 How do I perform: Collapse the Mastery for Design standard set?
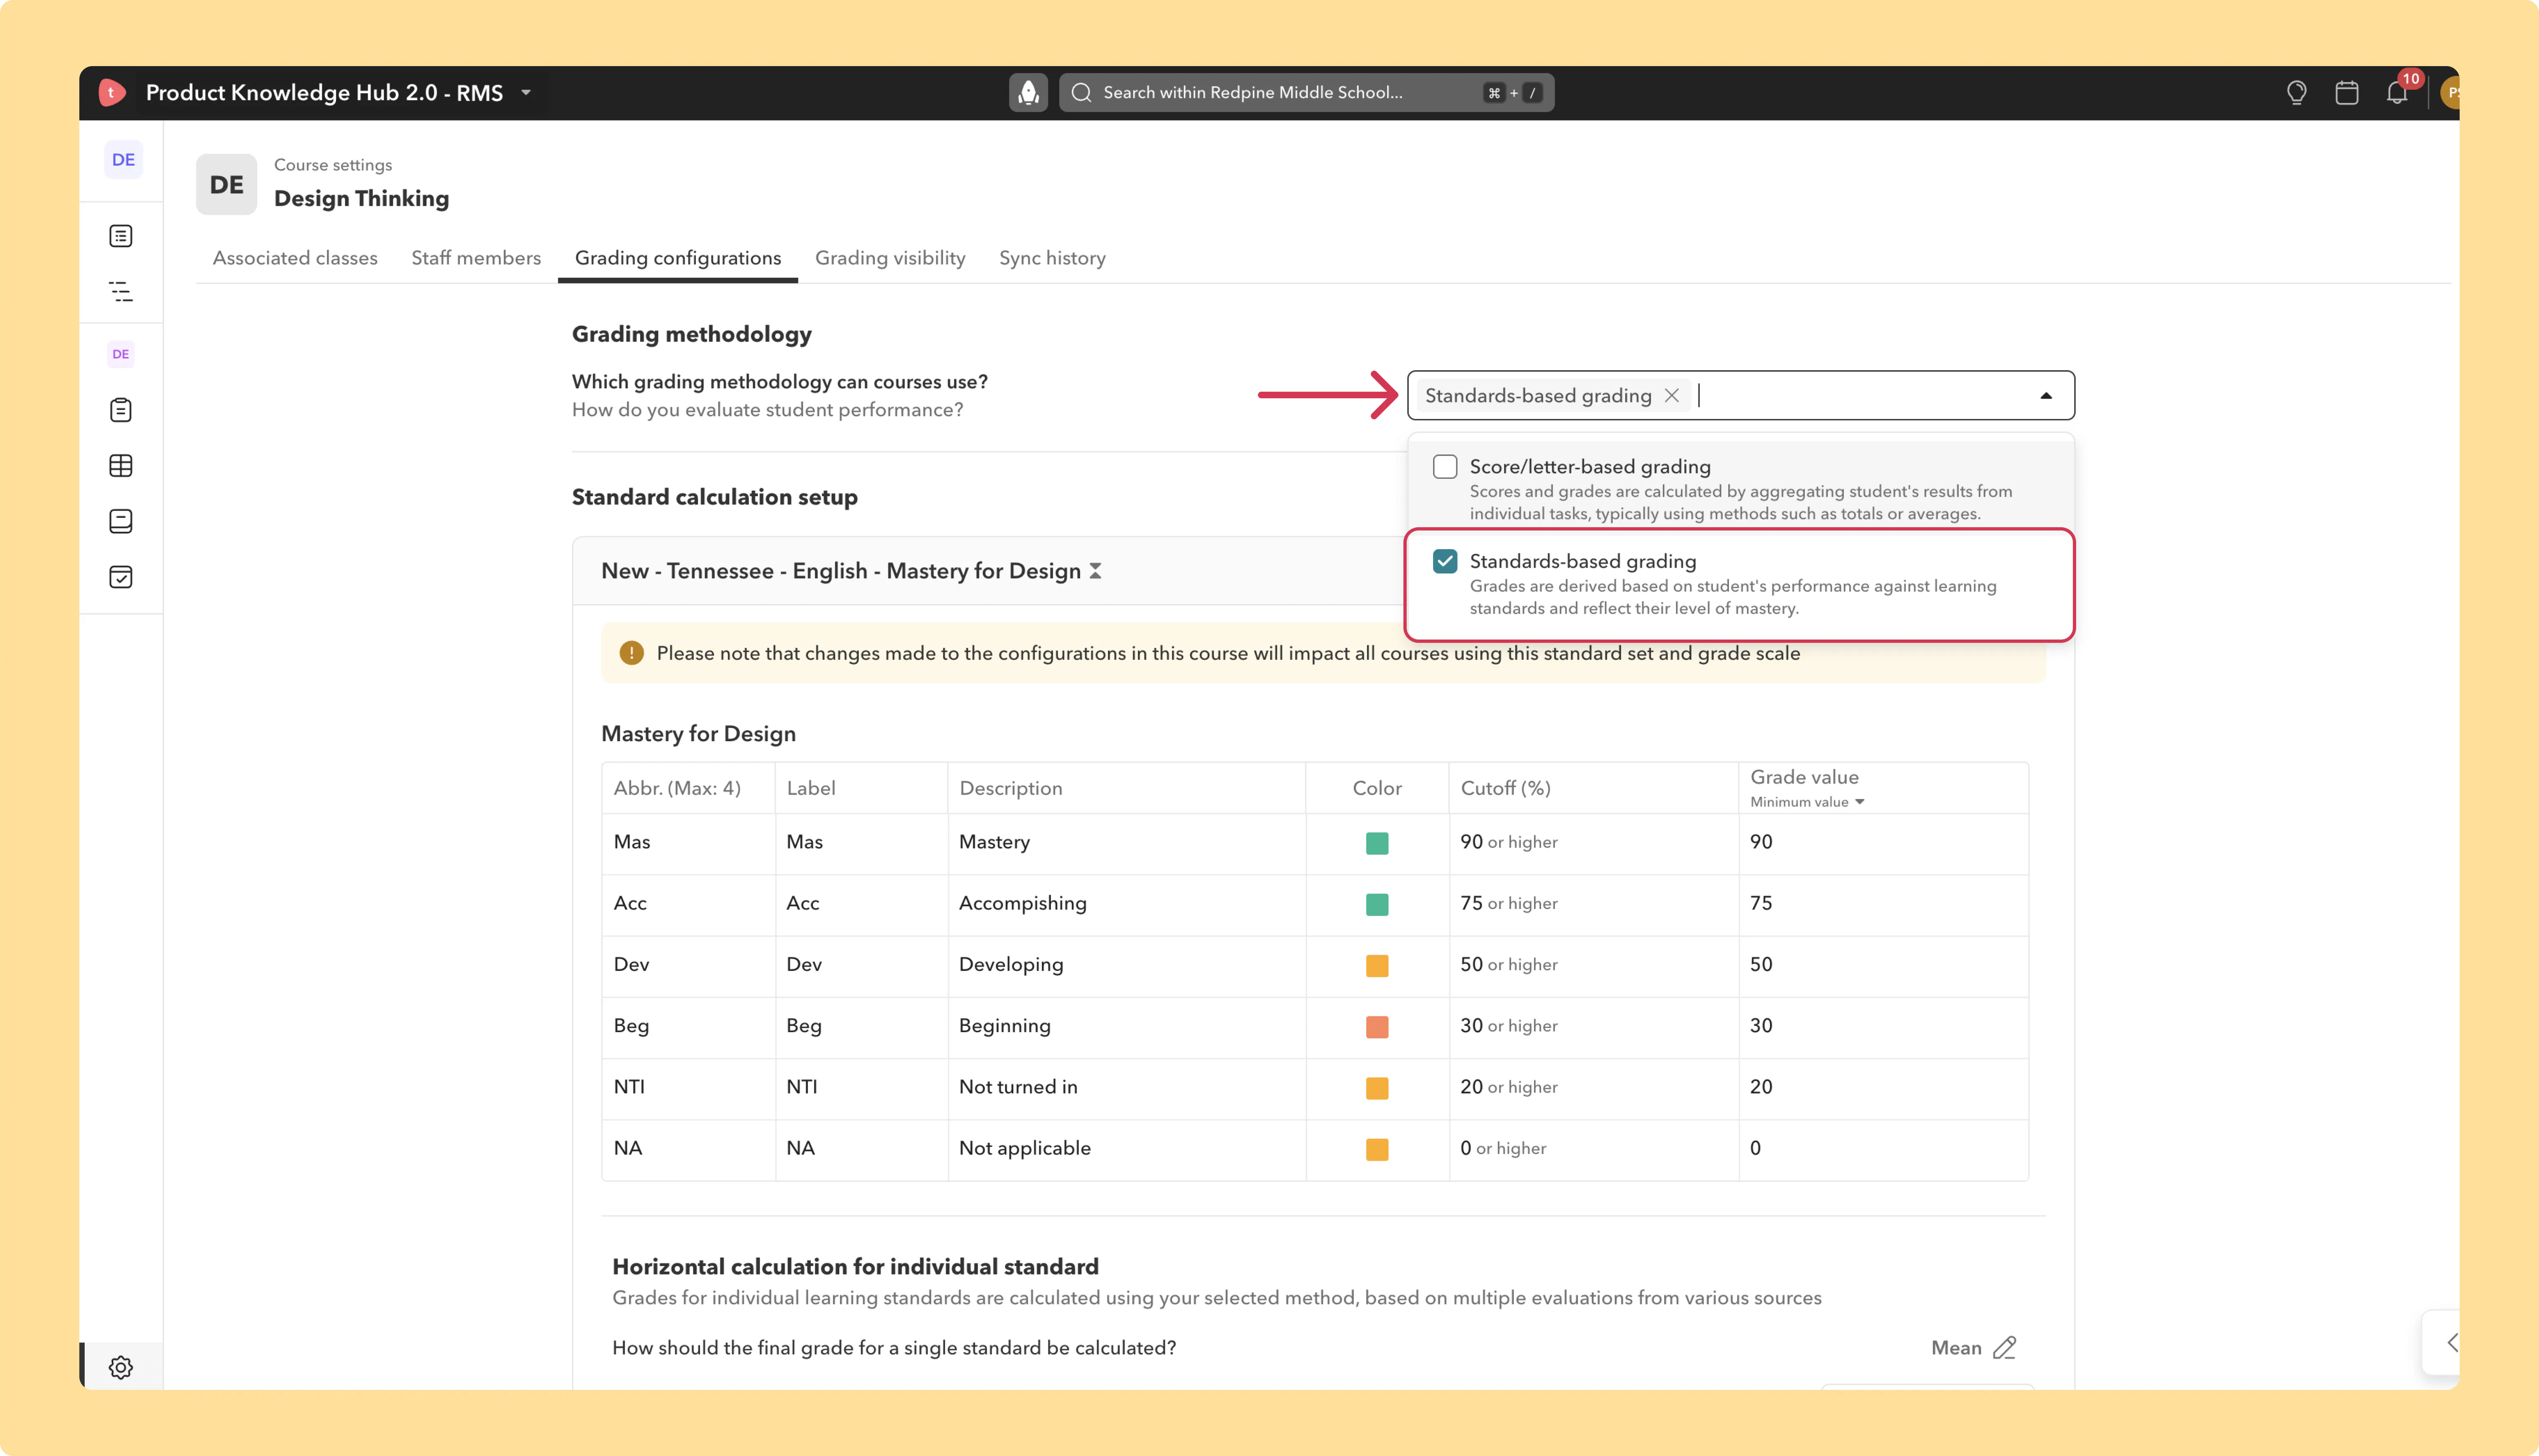[1096, 571]
